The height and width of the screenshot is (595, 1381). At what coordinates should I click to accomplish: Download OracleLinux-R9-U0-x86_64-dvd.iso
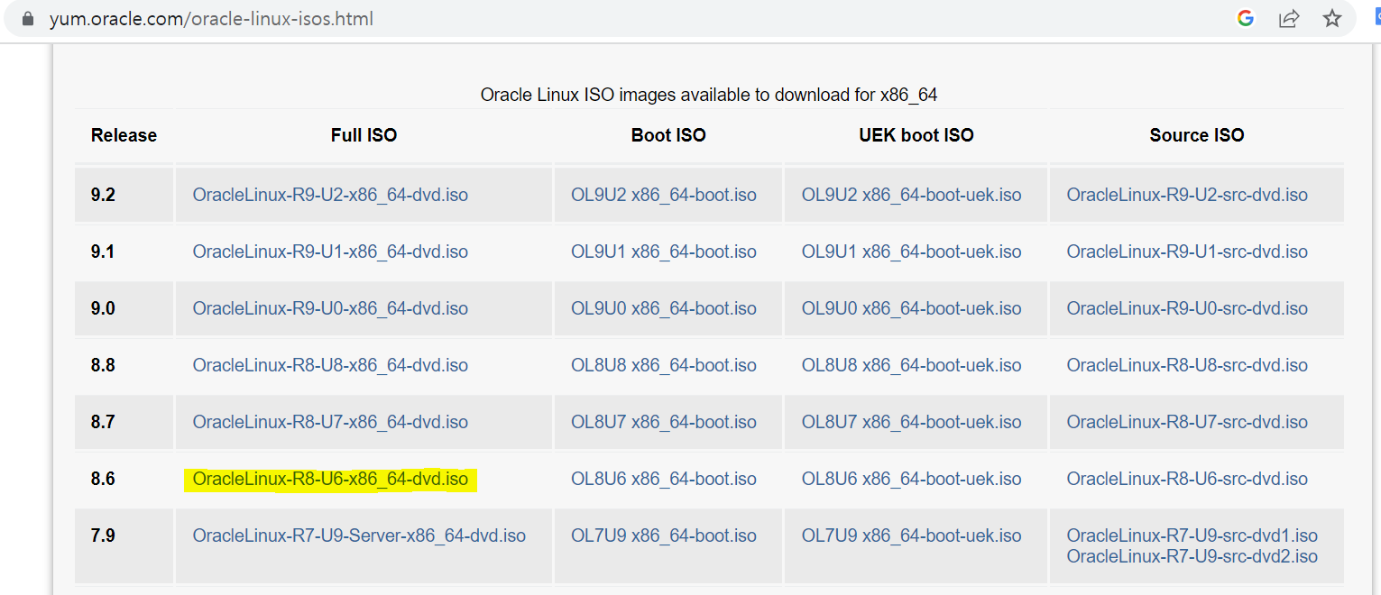pyautogui.click(x=330, y=308)
